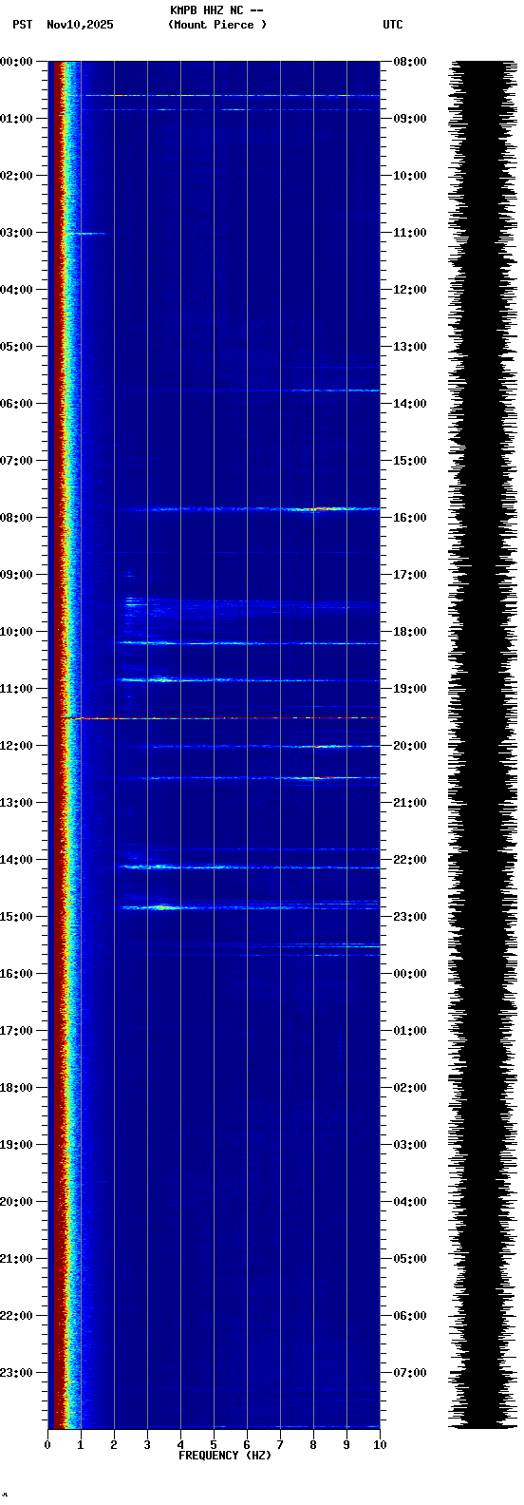
Task: Click the short low-frequency streak at 03:00 PST
Action: pyautogui.click(x=85, y=233)
